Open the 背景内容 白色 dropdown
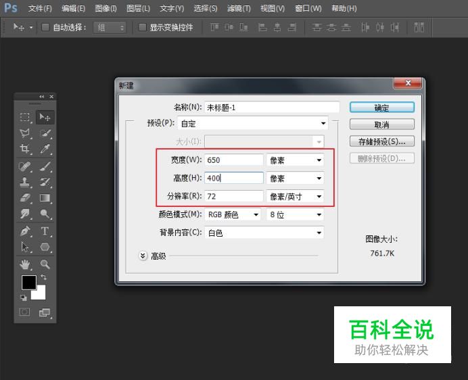This screenshot has width=468, height=380. [x=264, y=233]
